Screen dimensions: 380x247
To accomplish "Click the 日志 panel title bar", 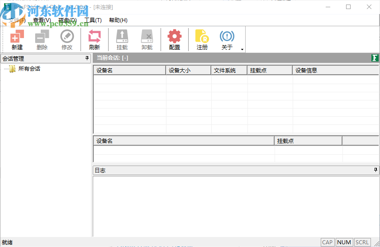I will pos(236,170).
